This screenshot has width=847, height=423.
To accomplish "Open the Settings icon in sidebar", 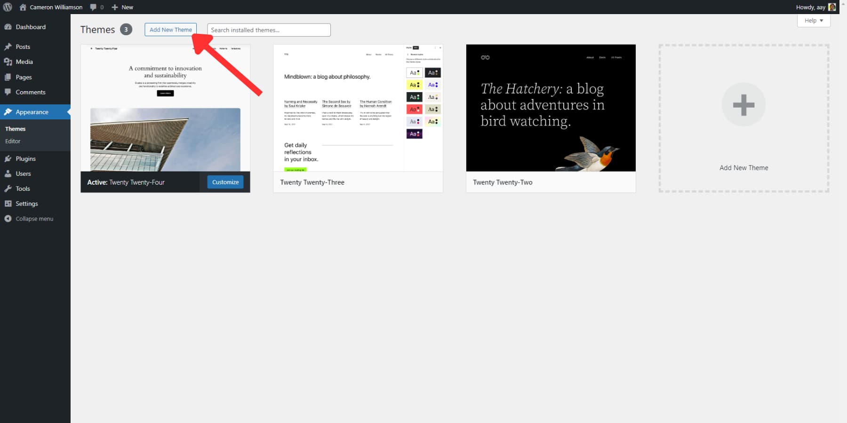I will (8, 204).
